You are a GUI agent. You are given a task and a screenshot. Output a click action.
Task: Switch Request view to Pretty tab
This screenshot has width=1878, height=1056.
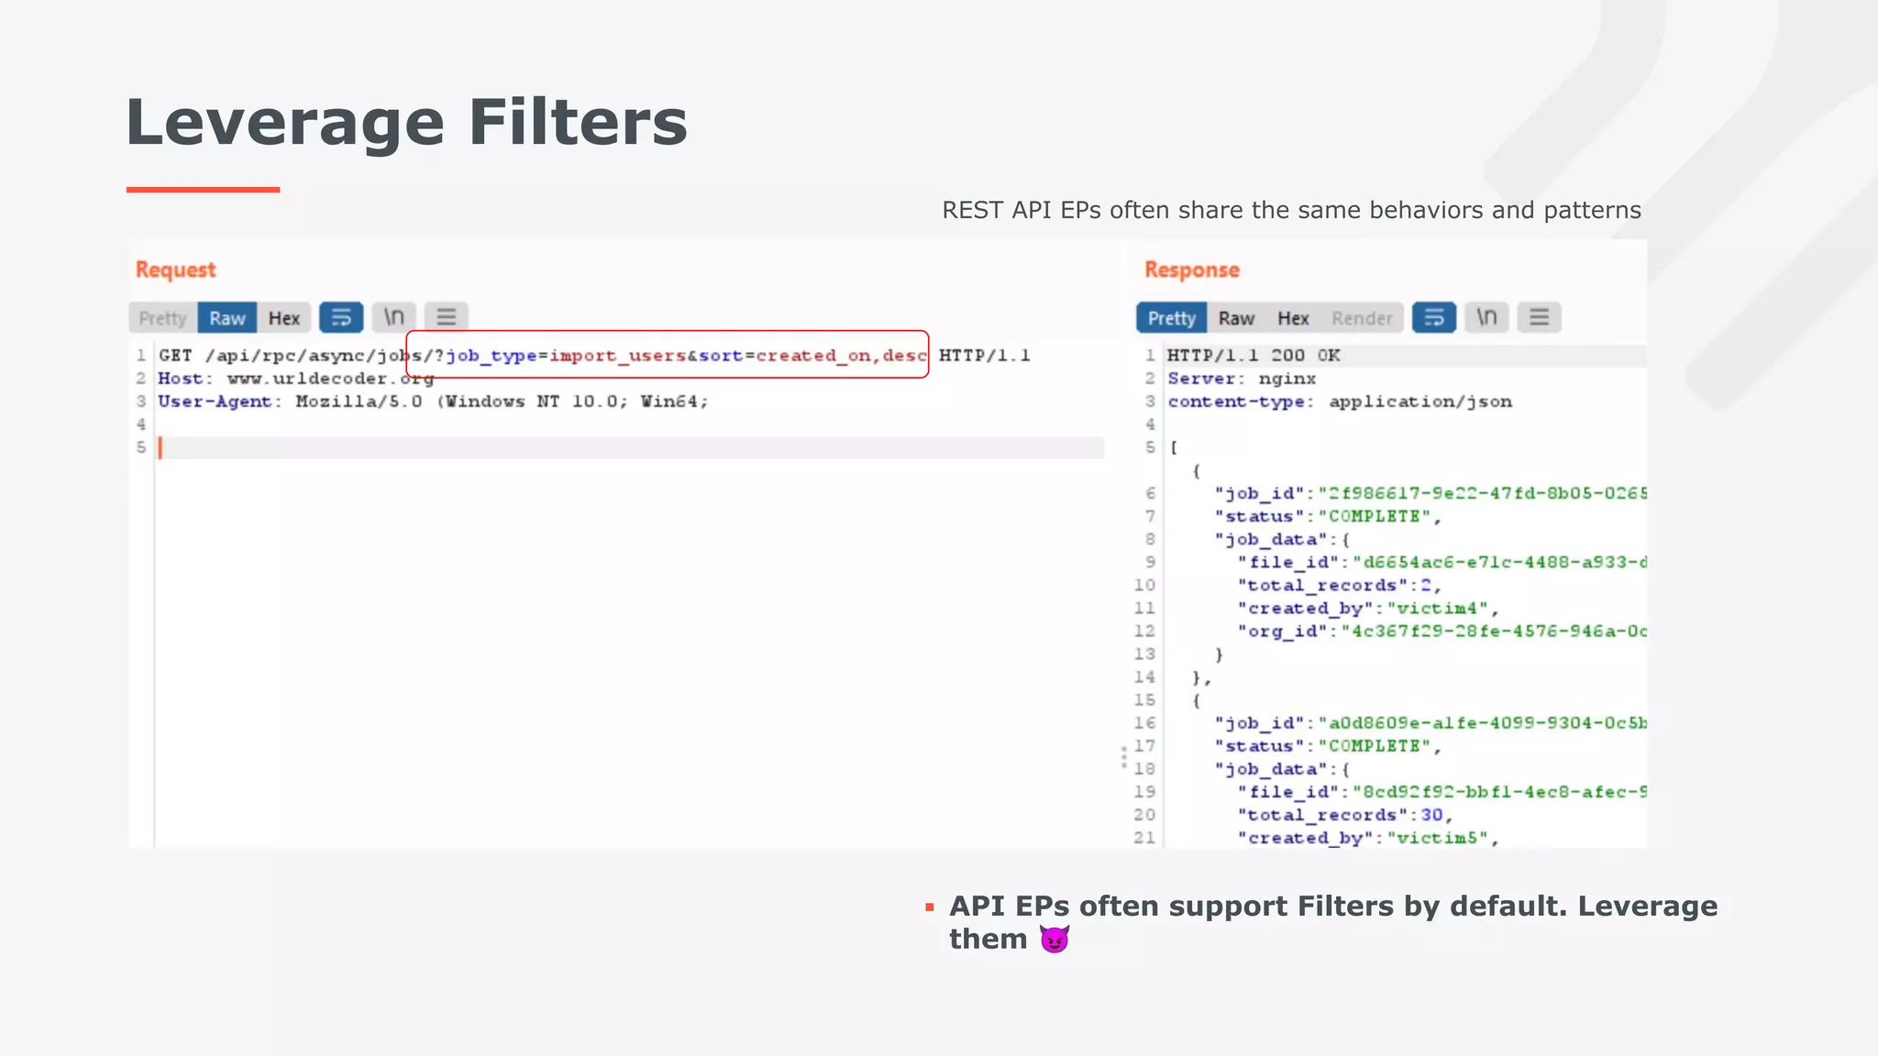163,318
